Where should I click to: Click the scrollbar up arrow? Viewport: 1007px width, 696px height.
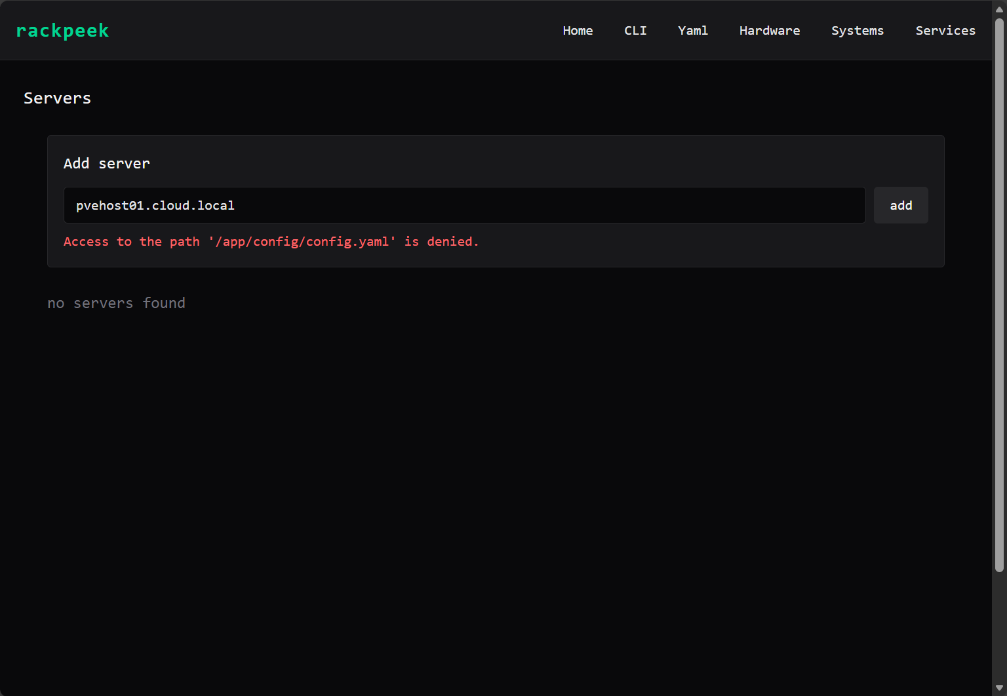(x=999, y=9)
